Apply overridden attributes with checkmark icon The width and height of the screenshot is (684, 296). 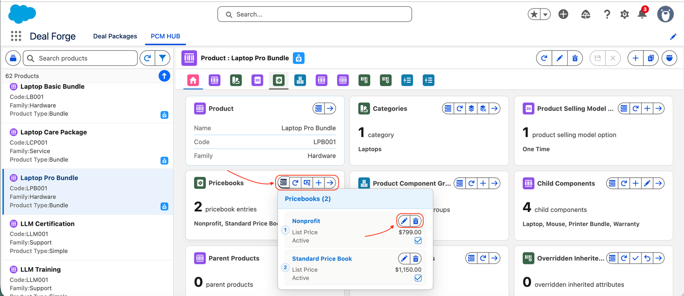click(636, 258)
